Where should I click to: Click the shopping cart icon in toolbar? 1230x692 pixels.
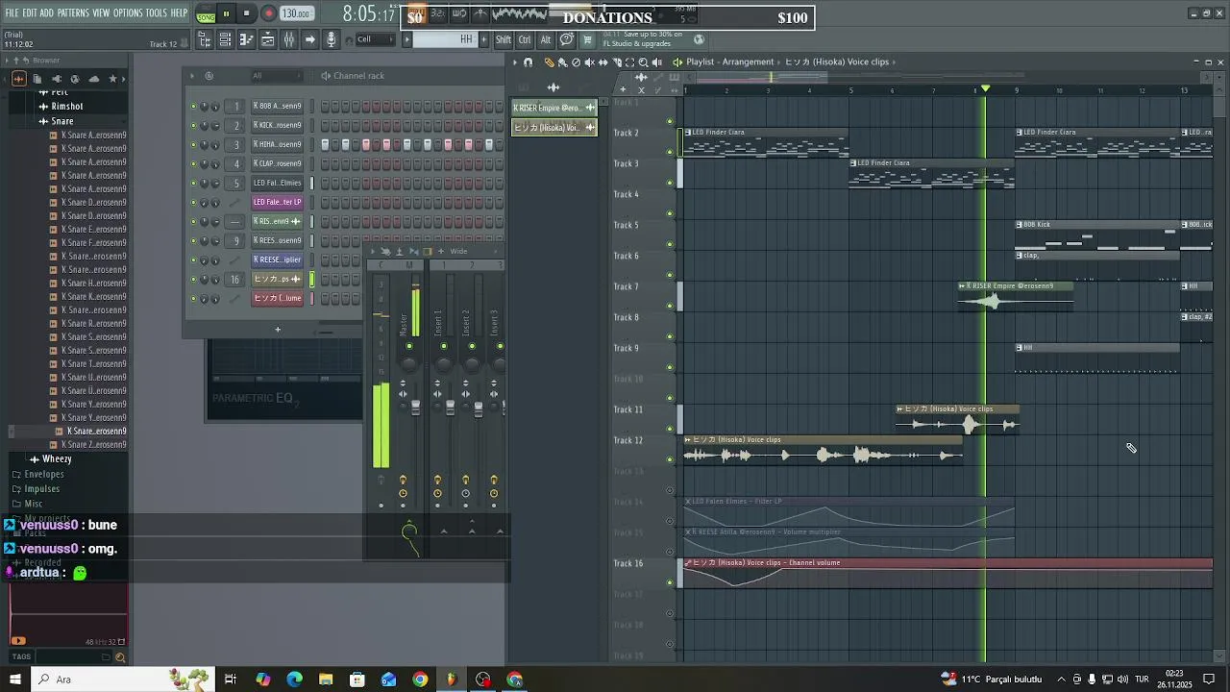pyautogui.click(x=587, y=39)
